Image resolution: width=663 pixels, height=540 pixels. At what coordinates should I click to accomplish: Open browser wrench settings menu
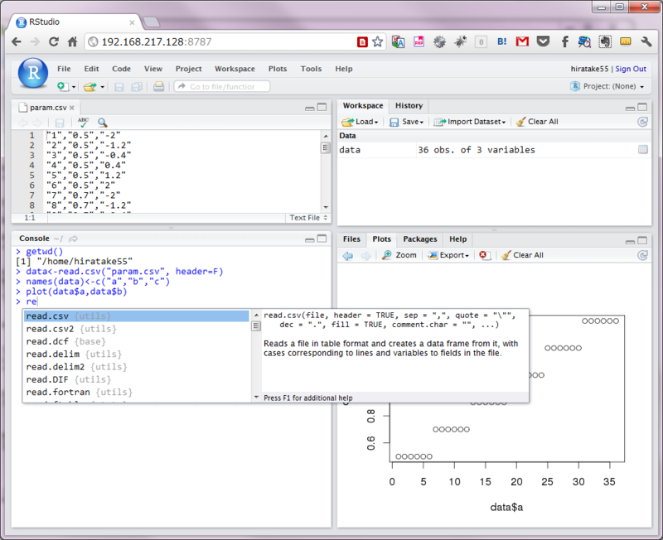(646, 41)
